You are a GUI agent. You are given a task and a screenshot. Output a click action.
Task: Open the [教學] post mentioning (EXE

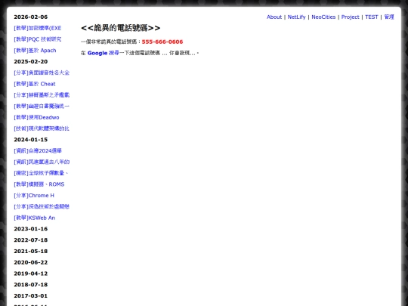pyautogui.click(x=38, y=28)
